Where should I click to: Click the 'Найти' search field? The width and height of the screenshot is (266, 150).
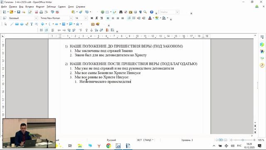tap(168, 12)
